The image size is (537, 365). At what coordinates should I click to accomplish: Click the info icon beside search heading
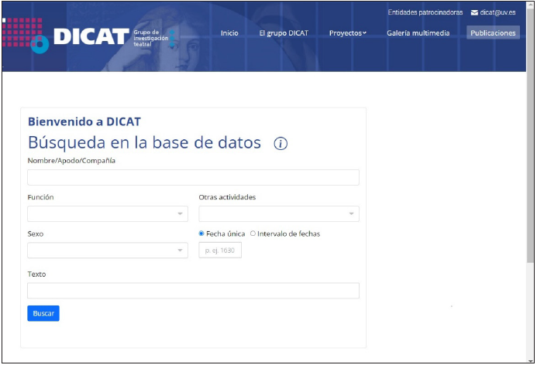pyautogui.click(x=281, y=144)
